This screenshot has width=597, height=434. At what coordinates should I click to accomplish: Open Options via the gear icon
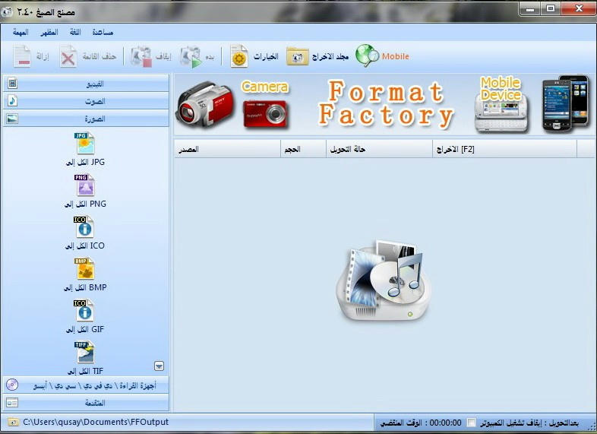point(239,56)
